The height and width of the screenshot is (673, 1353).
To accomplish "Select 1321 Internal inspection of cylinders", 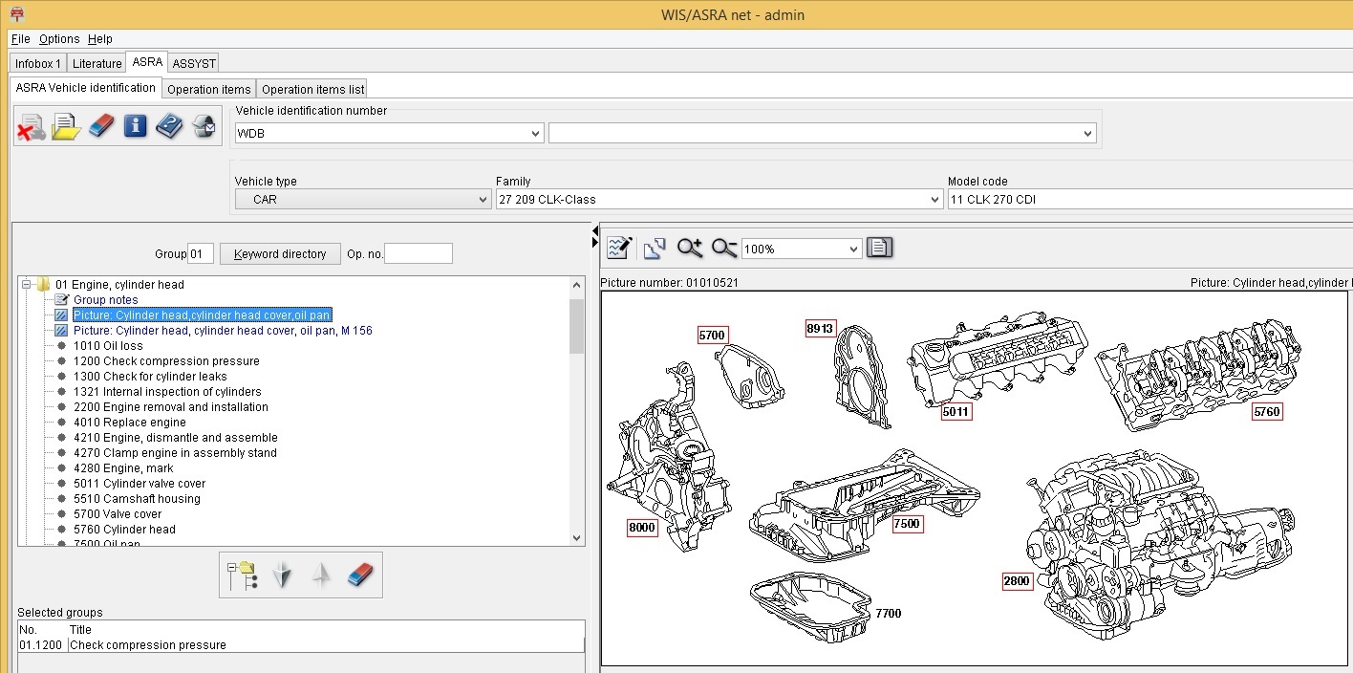I will (167, 391).
